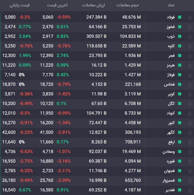The width and height of the screenshot is (194, 195).
Task: Click the green status square beside ومعادن
Action: (180, 151)
